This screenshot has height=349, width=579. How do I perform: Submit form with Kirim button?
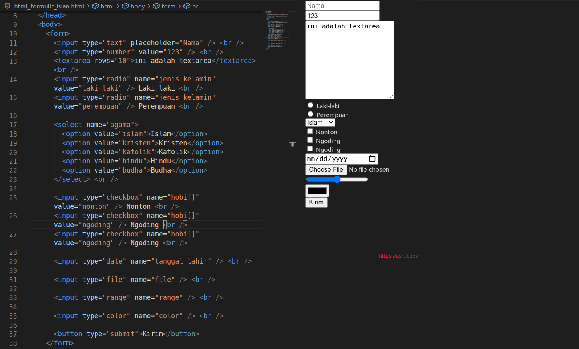(x=316, y=202)
